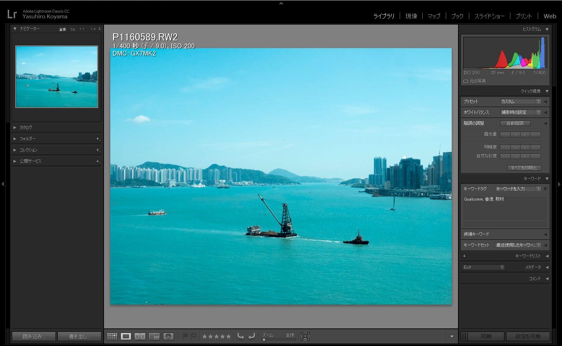Give the photo five stars

(x=228, y=336)
